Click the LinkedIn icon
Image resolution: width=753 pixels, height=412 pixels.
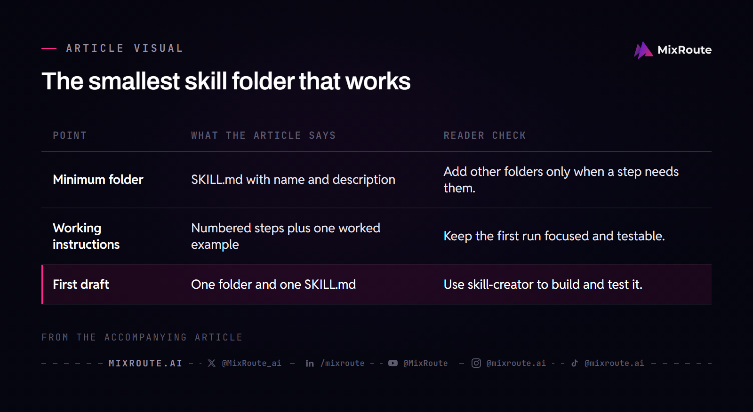(x=310, y=363)
